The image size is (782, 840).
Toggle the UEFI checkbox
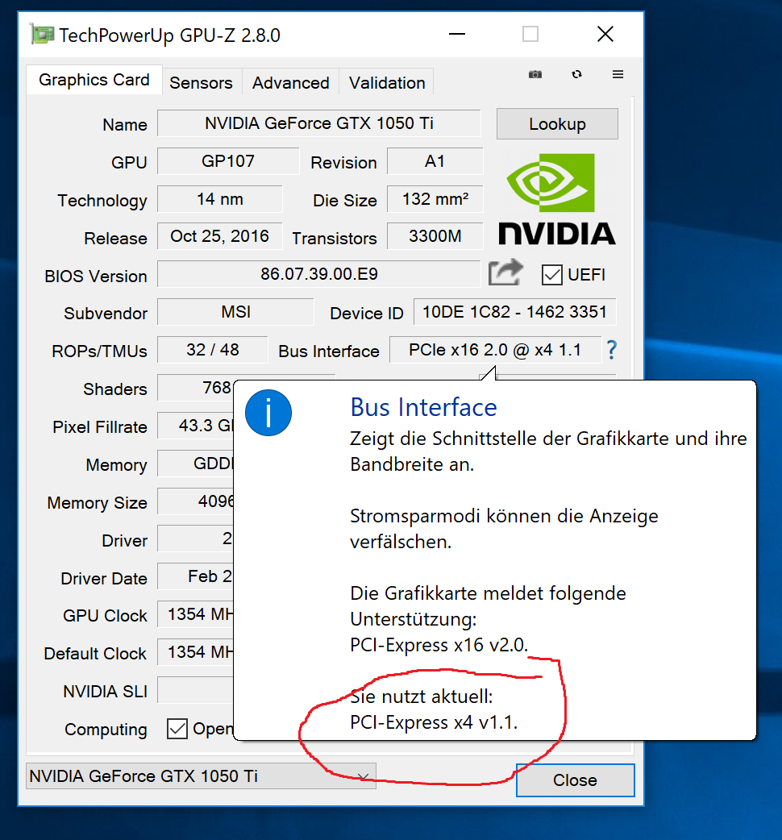(551, 275)
